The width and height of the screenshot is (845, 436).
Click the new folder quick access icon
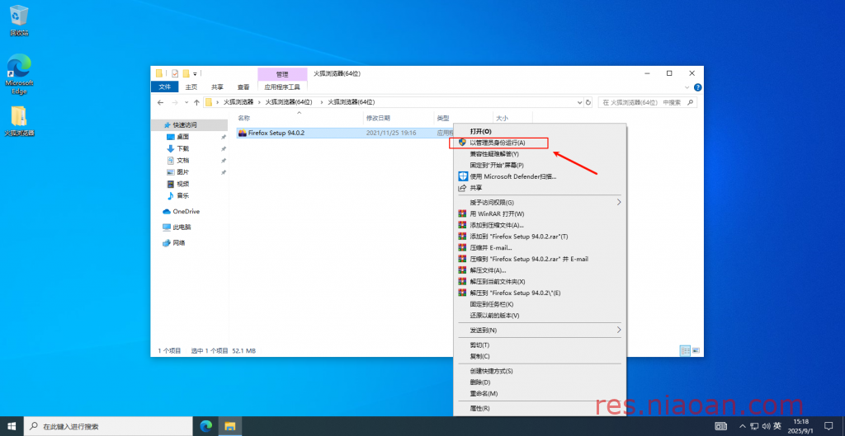186,73
